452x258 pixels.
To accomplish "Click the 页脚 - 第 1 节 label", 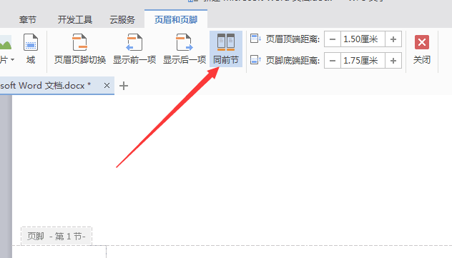I will 56,237.
